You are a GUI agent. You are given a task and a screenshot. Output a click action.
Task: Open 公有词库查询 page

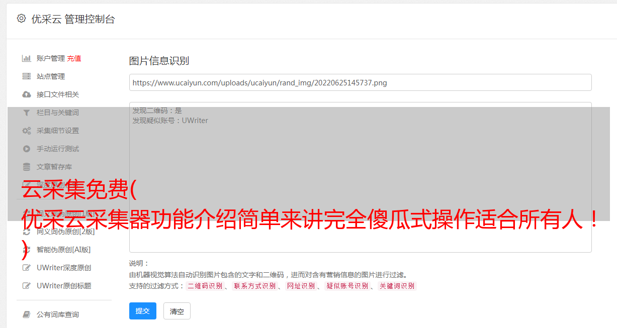click(58, 314)
